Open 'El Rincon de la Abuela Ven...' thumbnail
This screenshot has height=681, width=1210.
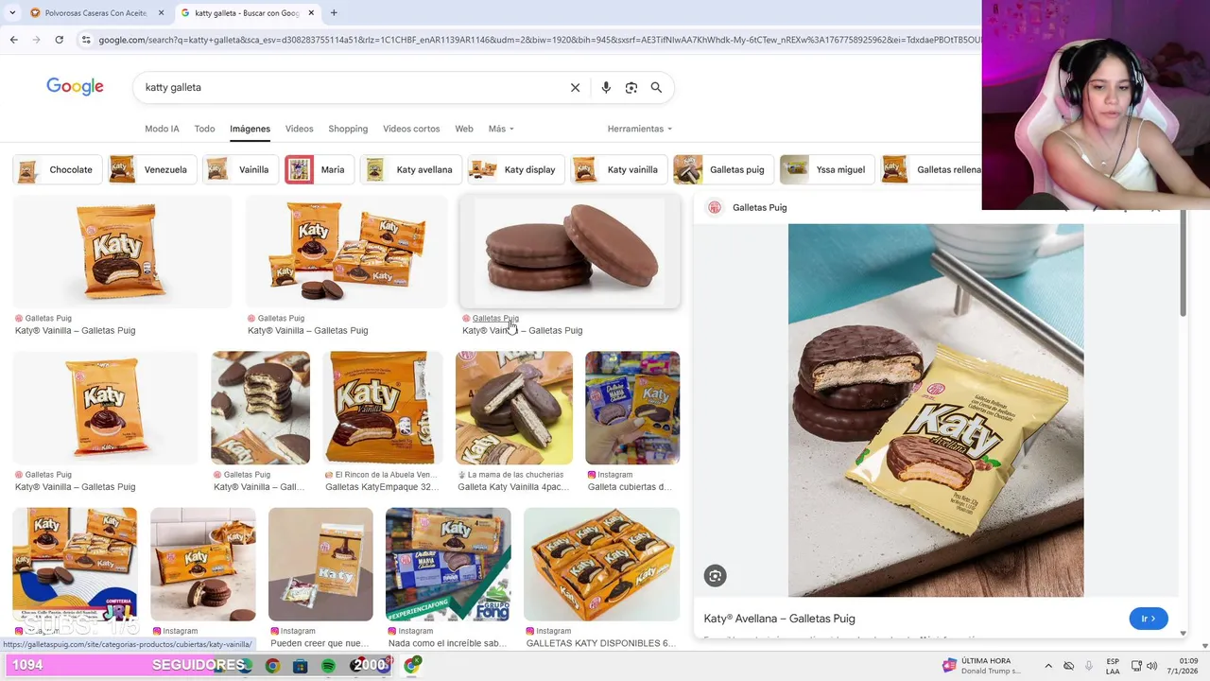point(383,408)
